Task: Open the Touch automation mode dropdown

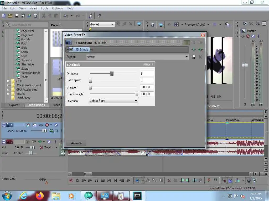Action: (57, 147)
